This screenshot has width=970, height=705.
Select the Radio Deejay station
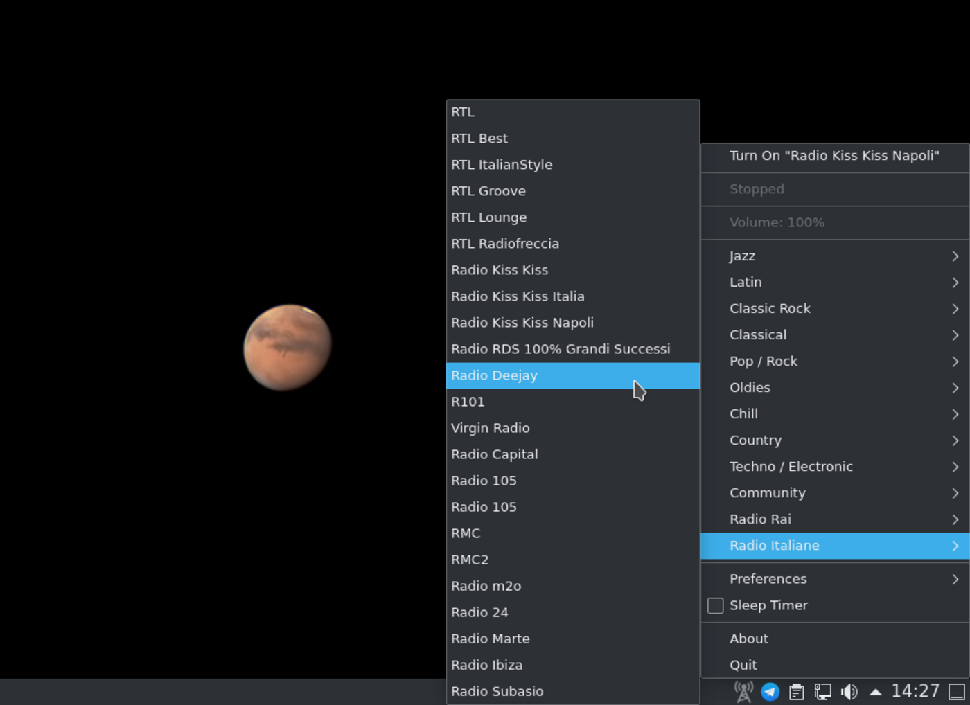click(494, 375)
